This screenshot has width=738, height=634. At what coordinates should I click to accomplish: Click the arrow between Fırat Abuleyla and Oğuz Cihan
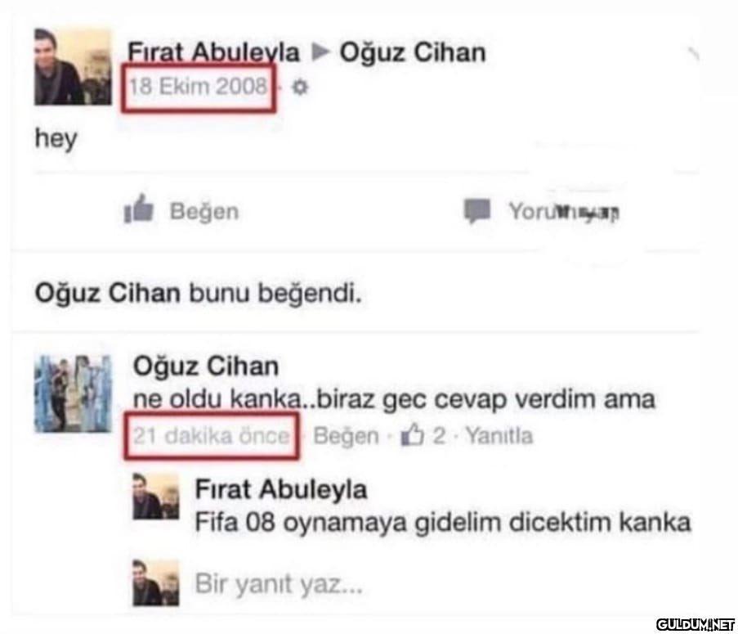(x=320, y=52)
